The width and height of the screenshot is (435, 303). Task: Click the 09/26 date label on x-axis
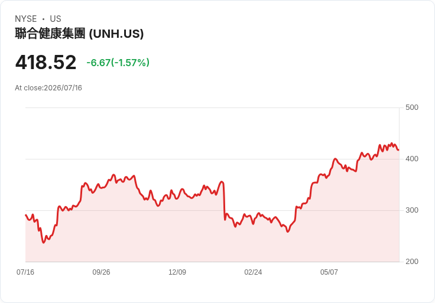(101, 272)
